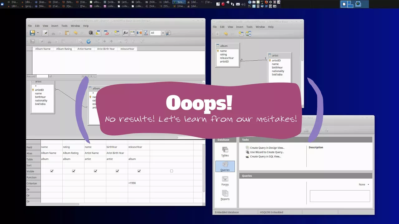The height and width of the screenshot is (224, 399).
Task: Click the volume speaker icon in system tray
Action: [x=243, y=4]
